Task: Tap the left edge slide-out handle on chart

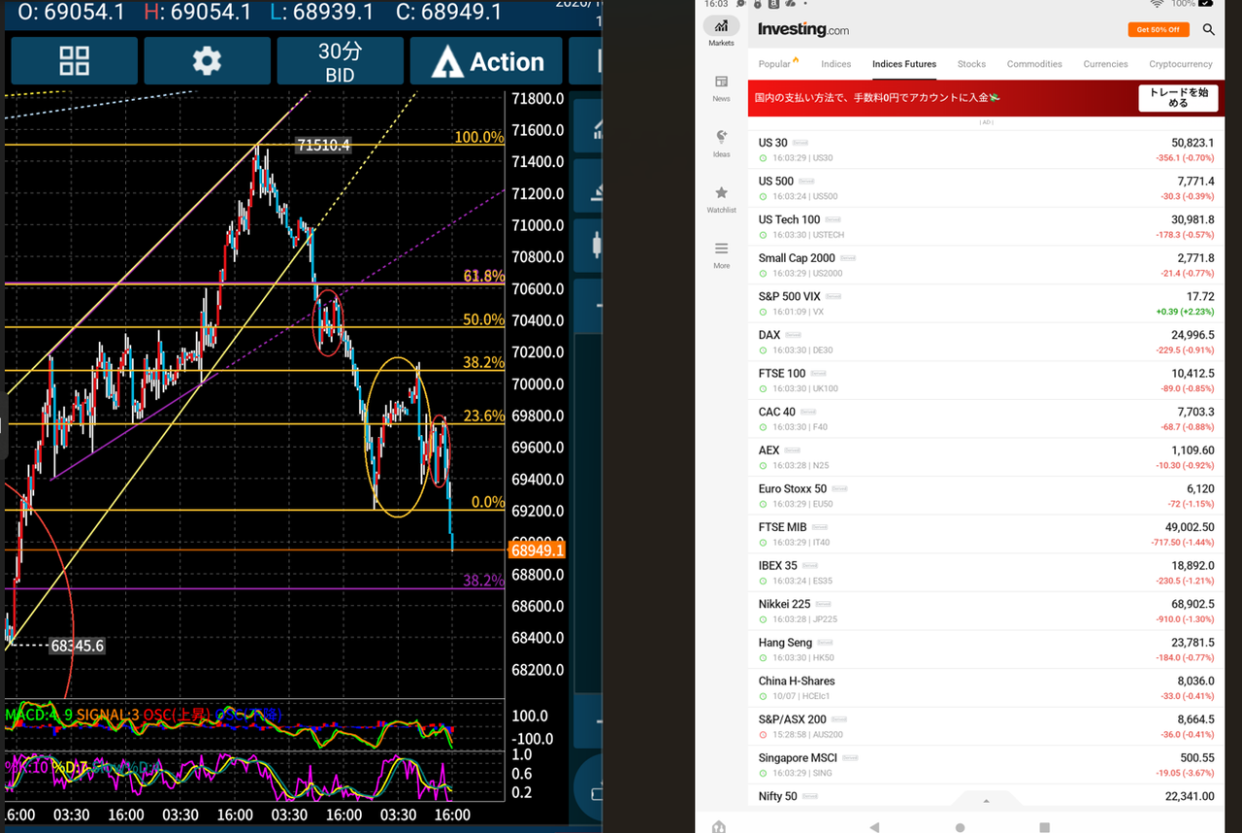Action: [x=4, y=426]
